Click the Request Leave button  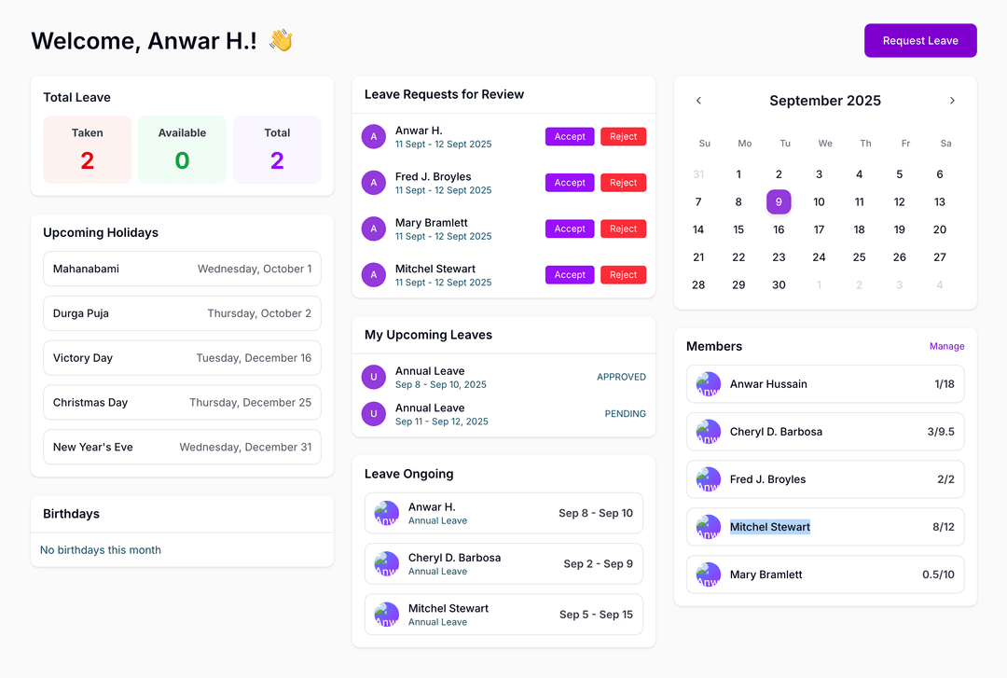[919, 41]
